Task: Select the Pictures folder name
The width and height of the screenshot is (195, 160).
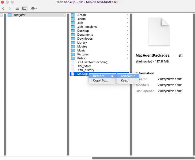Action: (83, 54)
